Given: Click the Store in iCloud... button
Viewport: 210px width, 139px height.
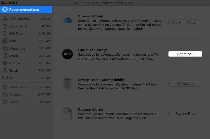Looking at the screenshot, I should coord(185,22).
